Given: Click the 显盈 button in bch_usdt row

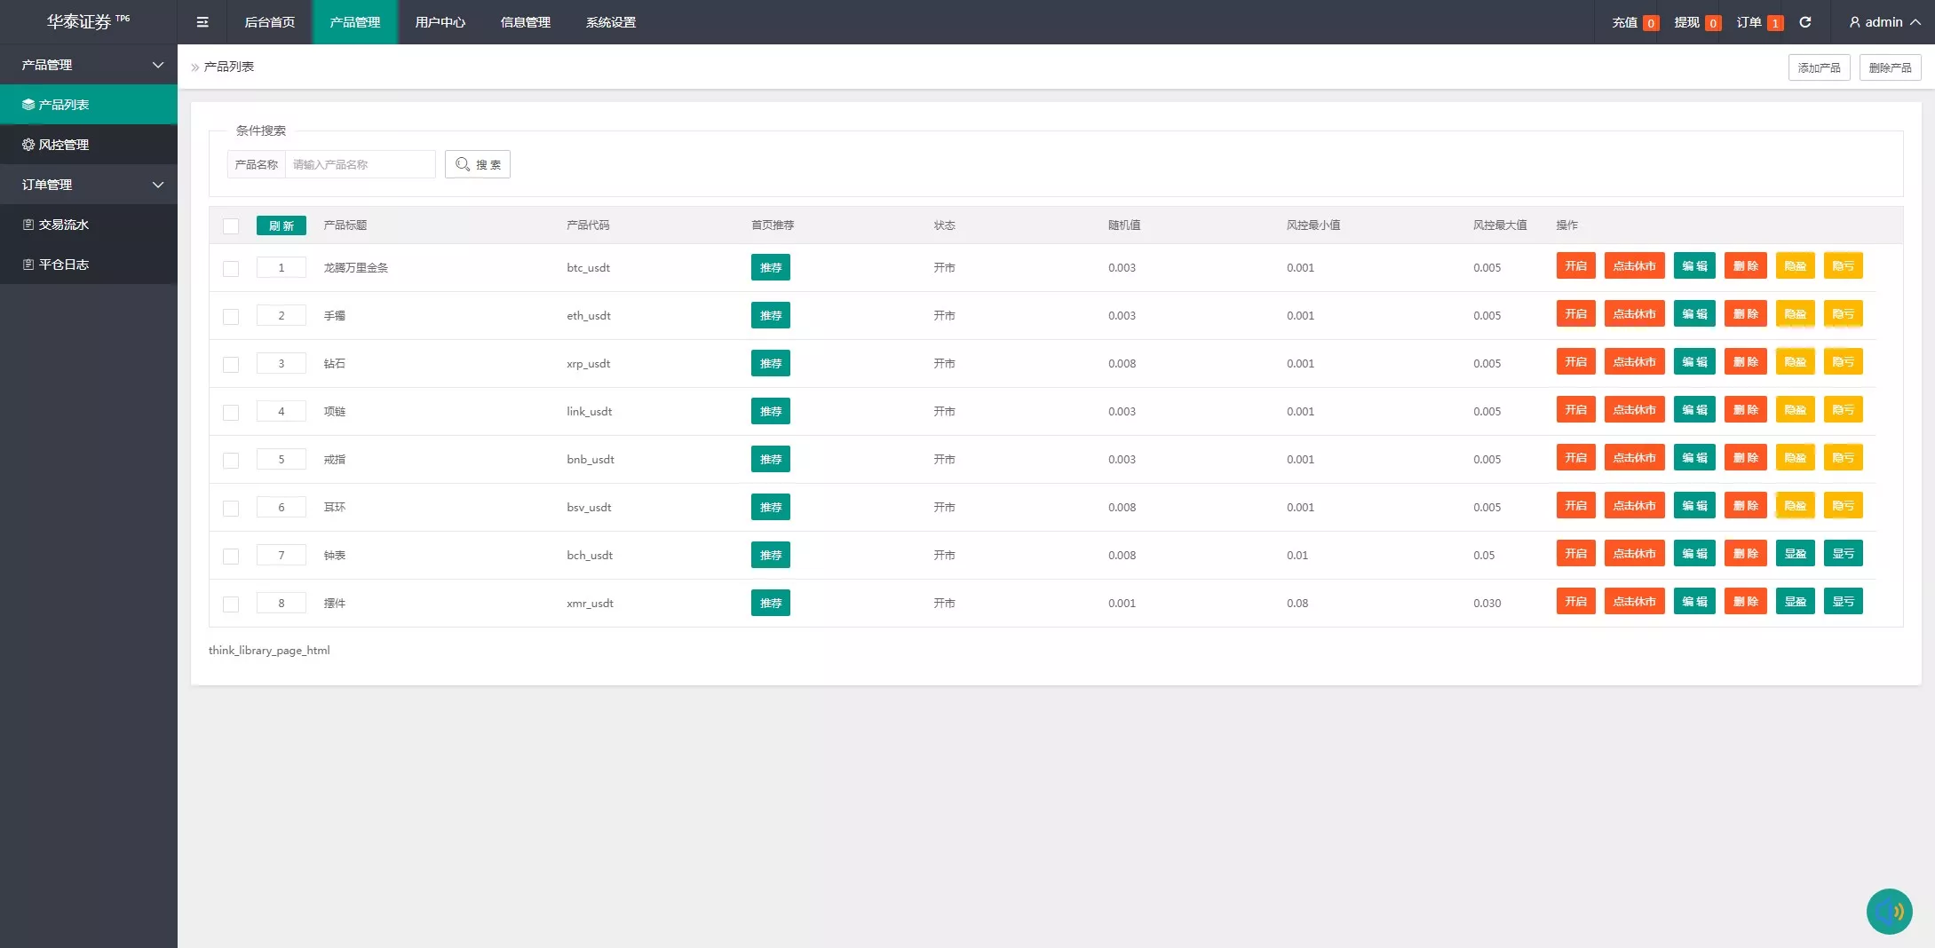Looking at the screenshot, I should (x=1795, y=554).
